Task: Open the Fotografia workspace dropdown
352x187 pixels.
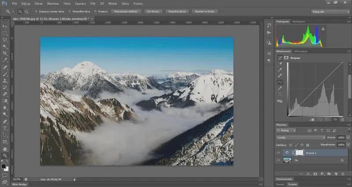Action: point(329,11)
